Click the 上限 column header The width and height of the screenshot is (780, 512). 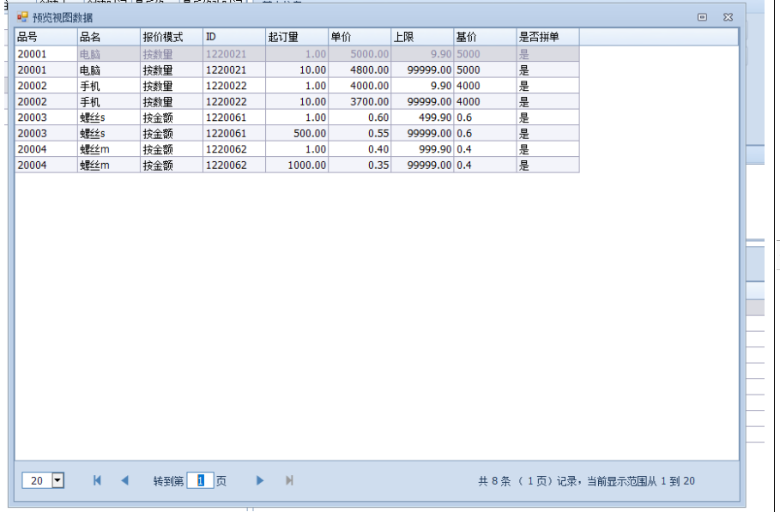[x=421, y=37]
